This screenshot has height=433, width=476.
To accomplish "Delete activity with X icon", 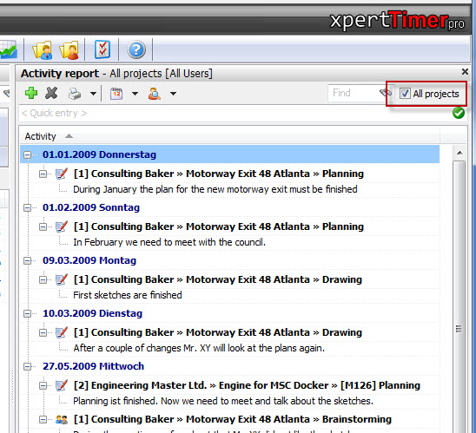I will point(51,93).
